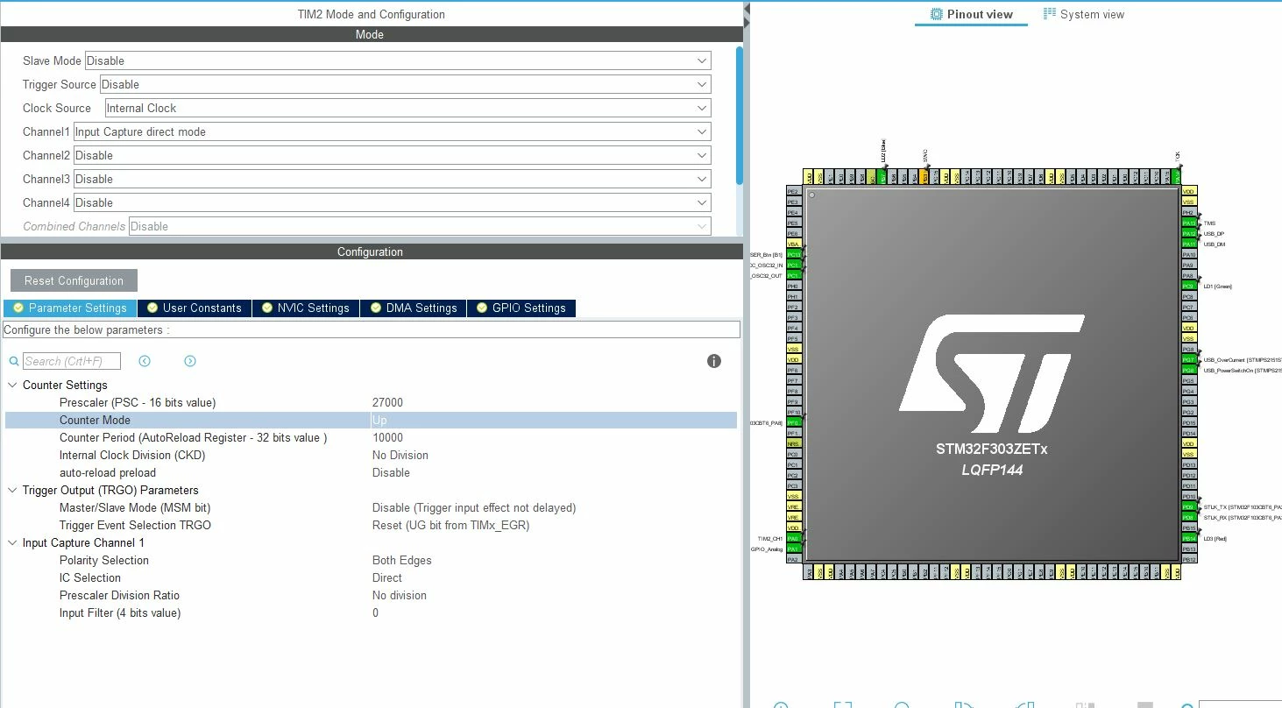This screenshot has height=708, width=1282.
Task: Switch to the User Constants tab
Action: pyautogui.click(x=195, y=308)
